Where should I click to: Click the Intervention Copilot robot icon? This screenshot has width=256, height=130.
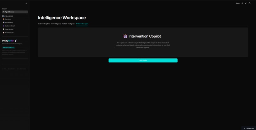[125, 36]
